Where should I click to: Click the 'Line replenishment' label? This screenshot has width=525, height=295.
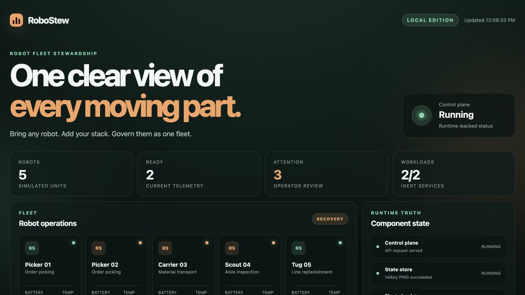(312, 272)
